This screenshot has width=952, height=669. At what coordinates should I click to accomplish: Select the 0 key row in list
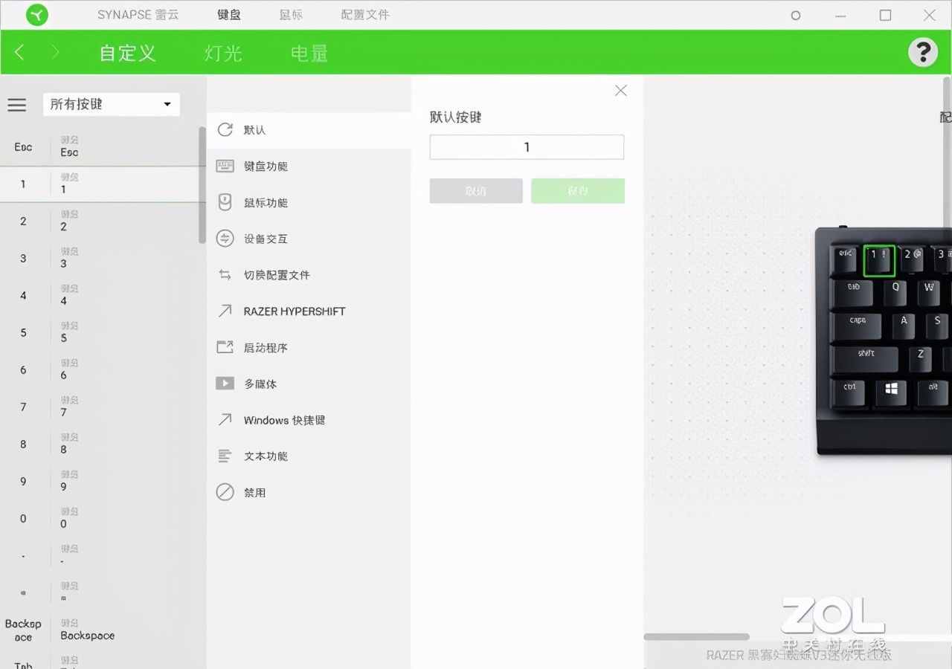pyautogui.click(x=99, y=519)
